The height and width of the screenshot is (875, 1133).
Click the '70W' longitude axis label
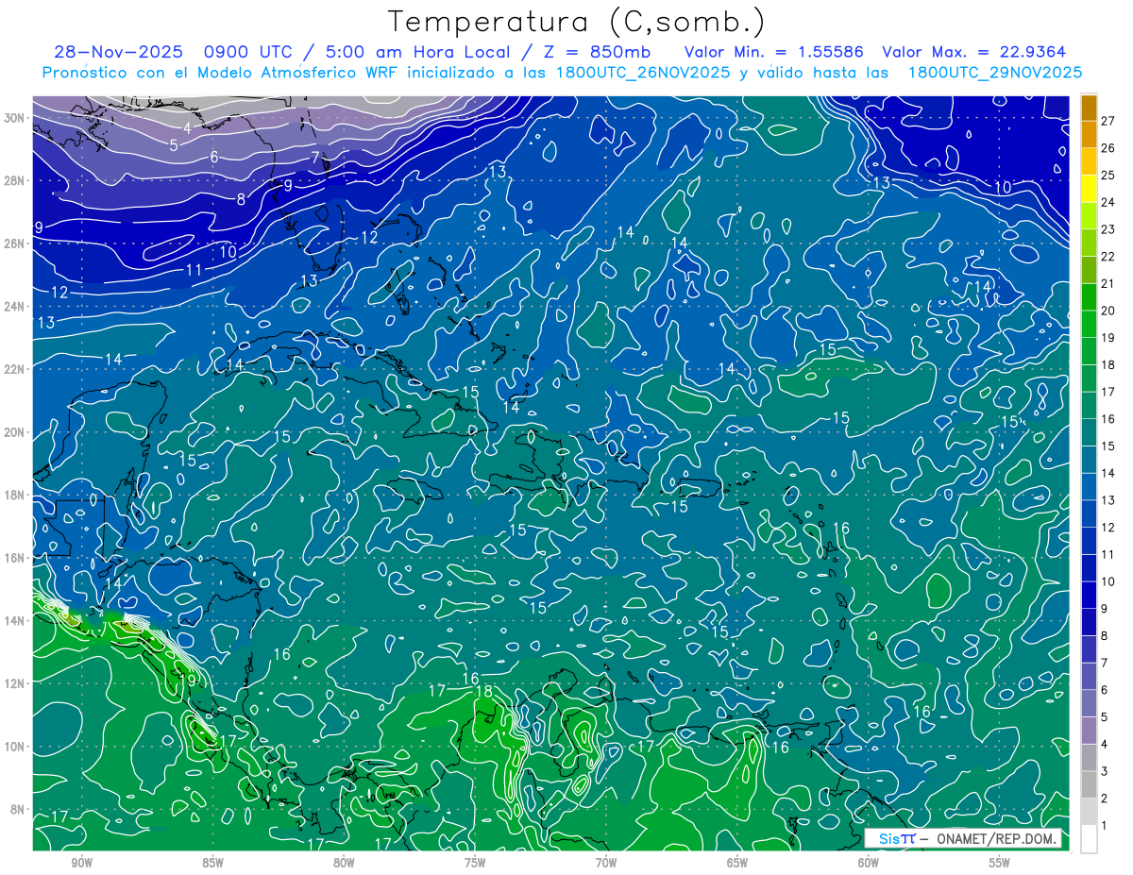(606, 863)
